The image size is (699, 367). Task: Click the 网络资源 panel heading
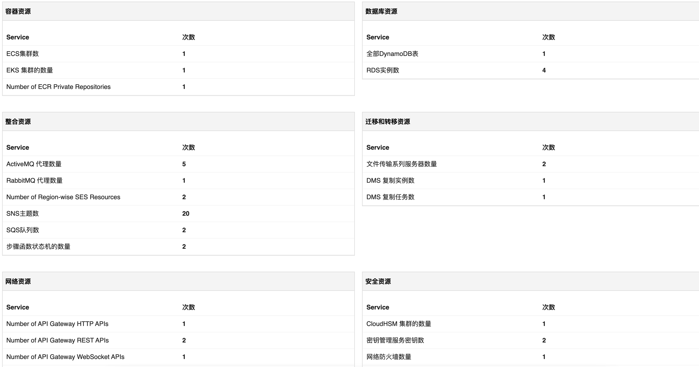[18, 281]
